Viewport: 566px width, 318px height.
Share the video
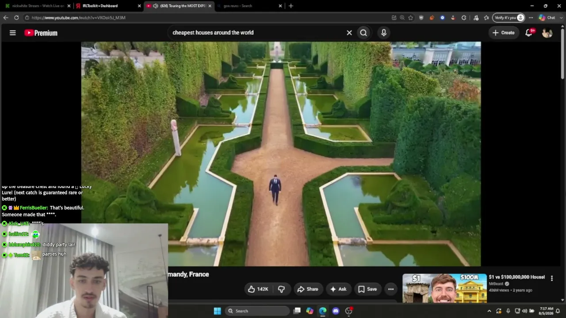308,289
